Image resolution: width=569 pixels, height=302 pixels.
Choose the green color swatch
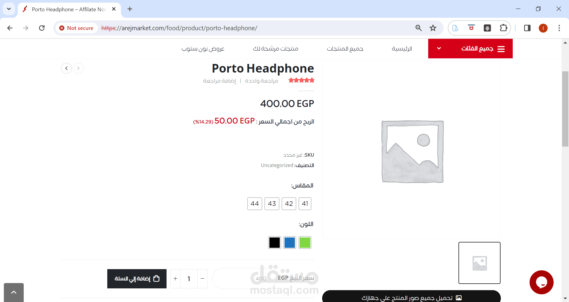tap(305, 243)
